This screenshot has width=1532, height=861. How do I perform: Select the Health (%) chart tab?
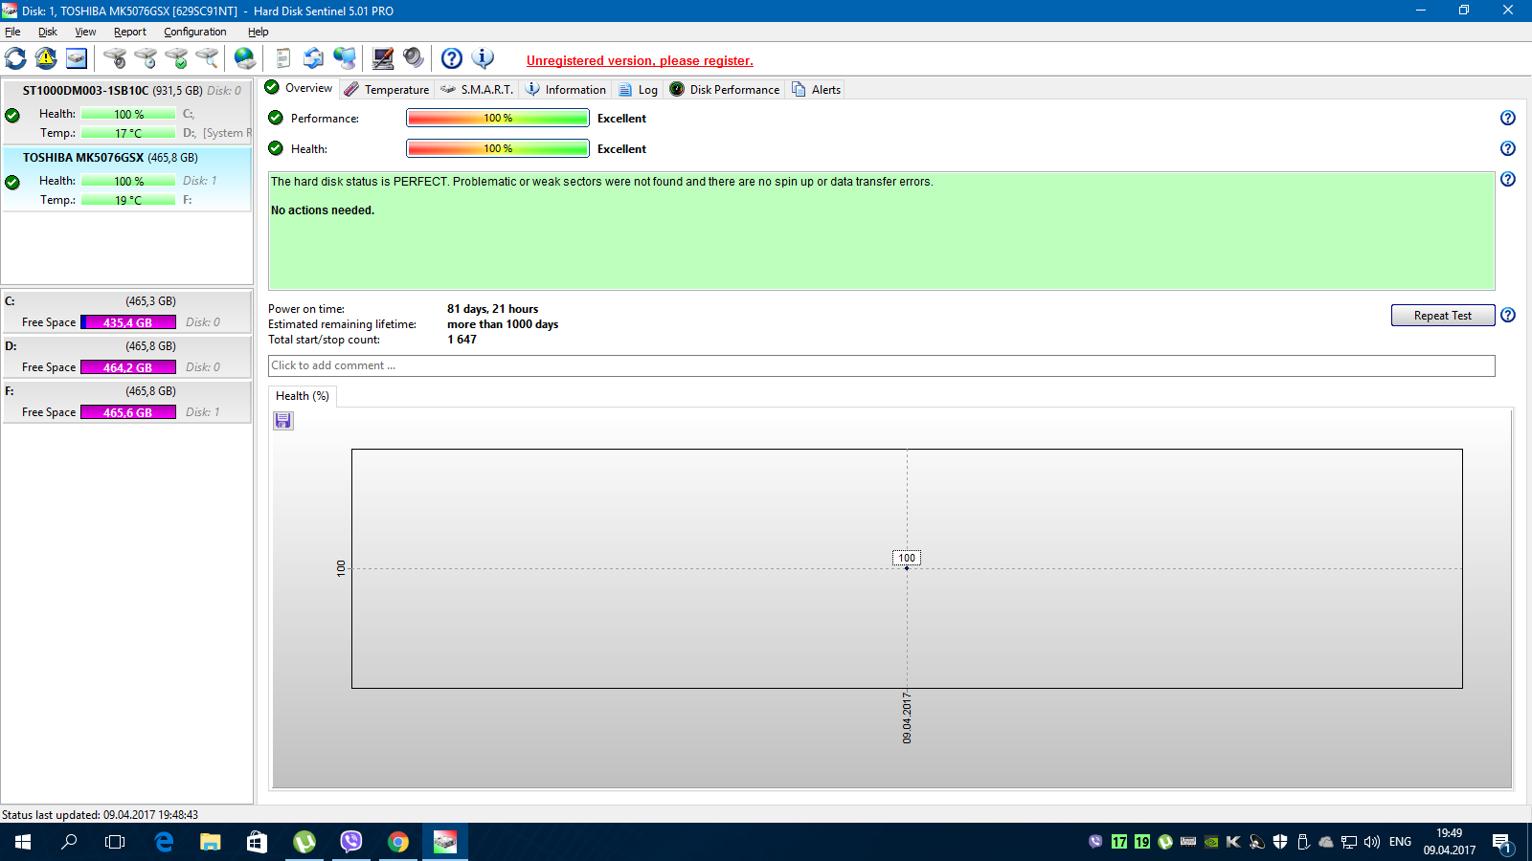pyautogui.click(x=303, y=396)
